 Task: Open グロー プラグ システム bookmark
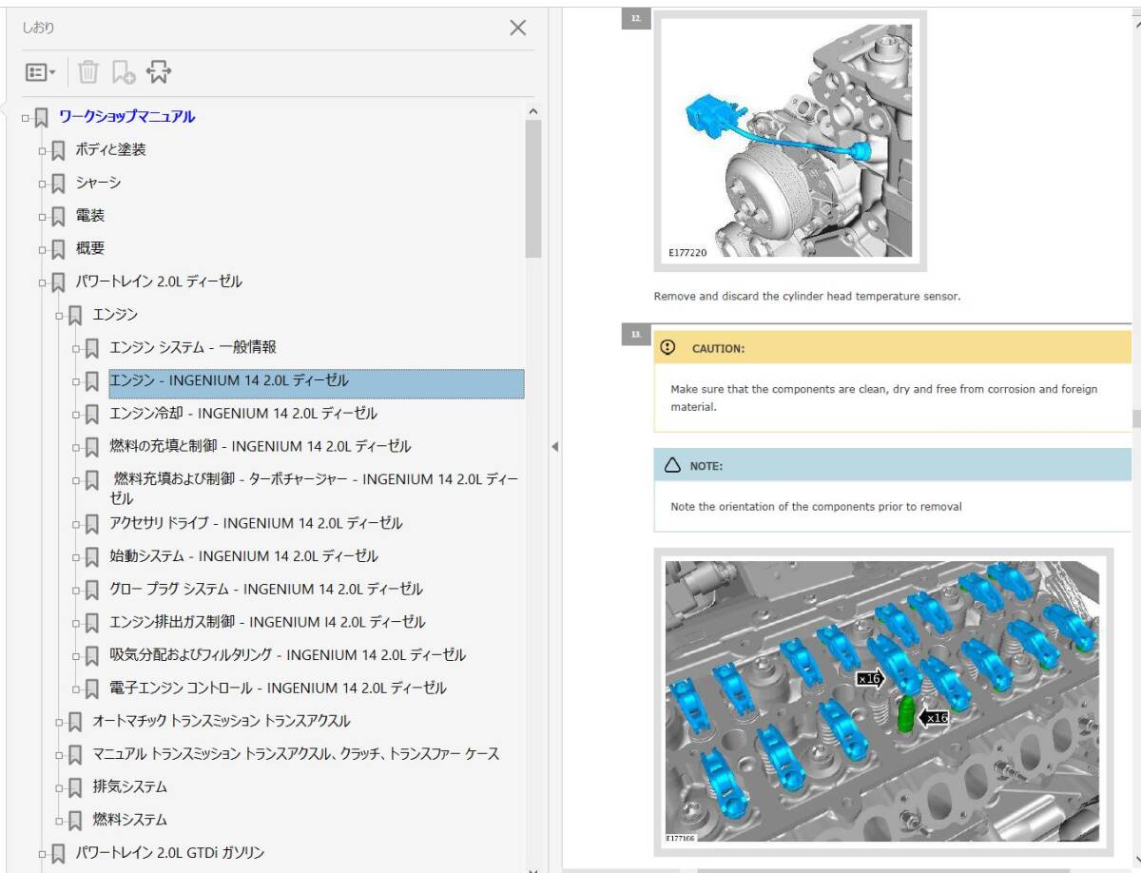(266, 590)
